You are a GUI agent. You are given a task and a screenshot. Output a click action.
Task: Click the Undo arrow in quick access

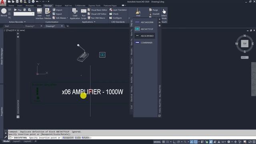(x=37, y=2)
